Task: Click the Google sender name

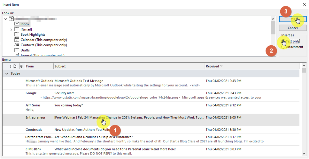Action: (31, 93)
